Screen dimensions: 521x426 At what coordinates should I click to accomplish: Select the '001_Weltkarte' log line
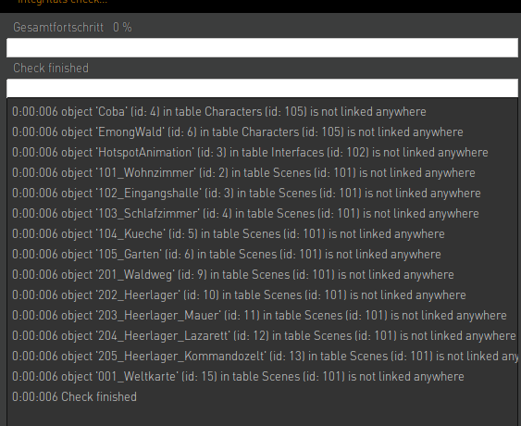click(238, 376)
